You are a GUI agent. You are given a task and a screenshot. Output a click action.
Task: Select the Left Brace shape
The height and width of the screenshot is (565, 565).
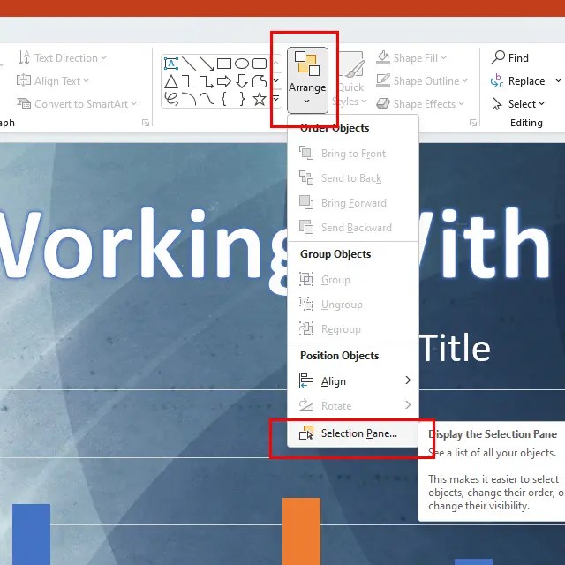coord(224,99)
